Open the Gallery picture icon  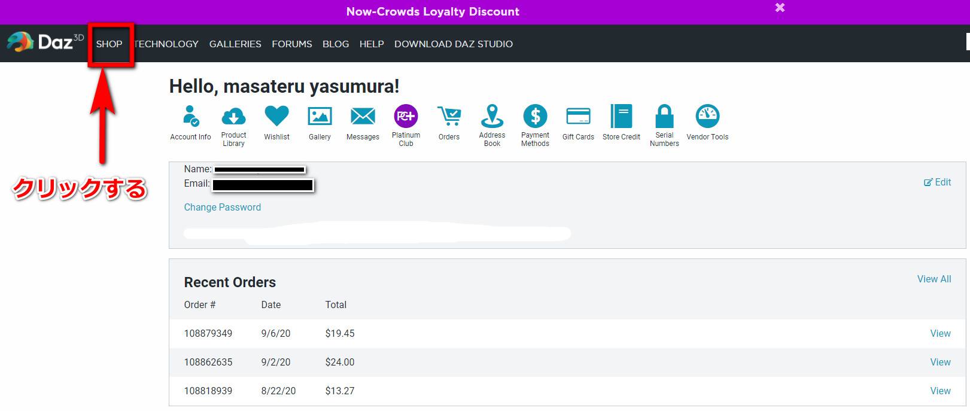(320, 116)
